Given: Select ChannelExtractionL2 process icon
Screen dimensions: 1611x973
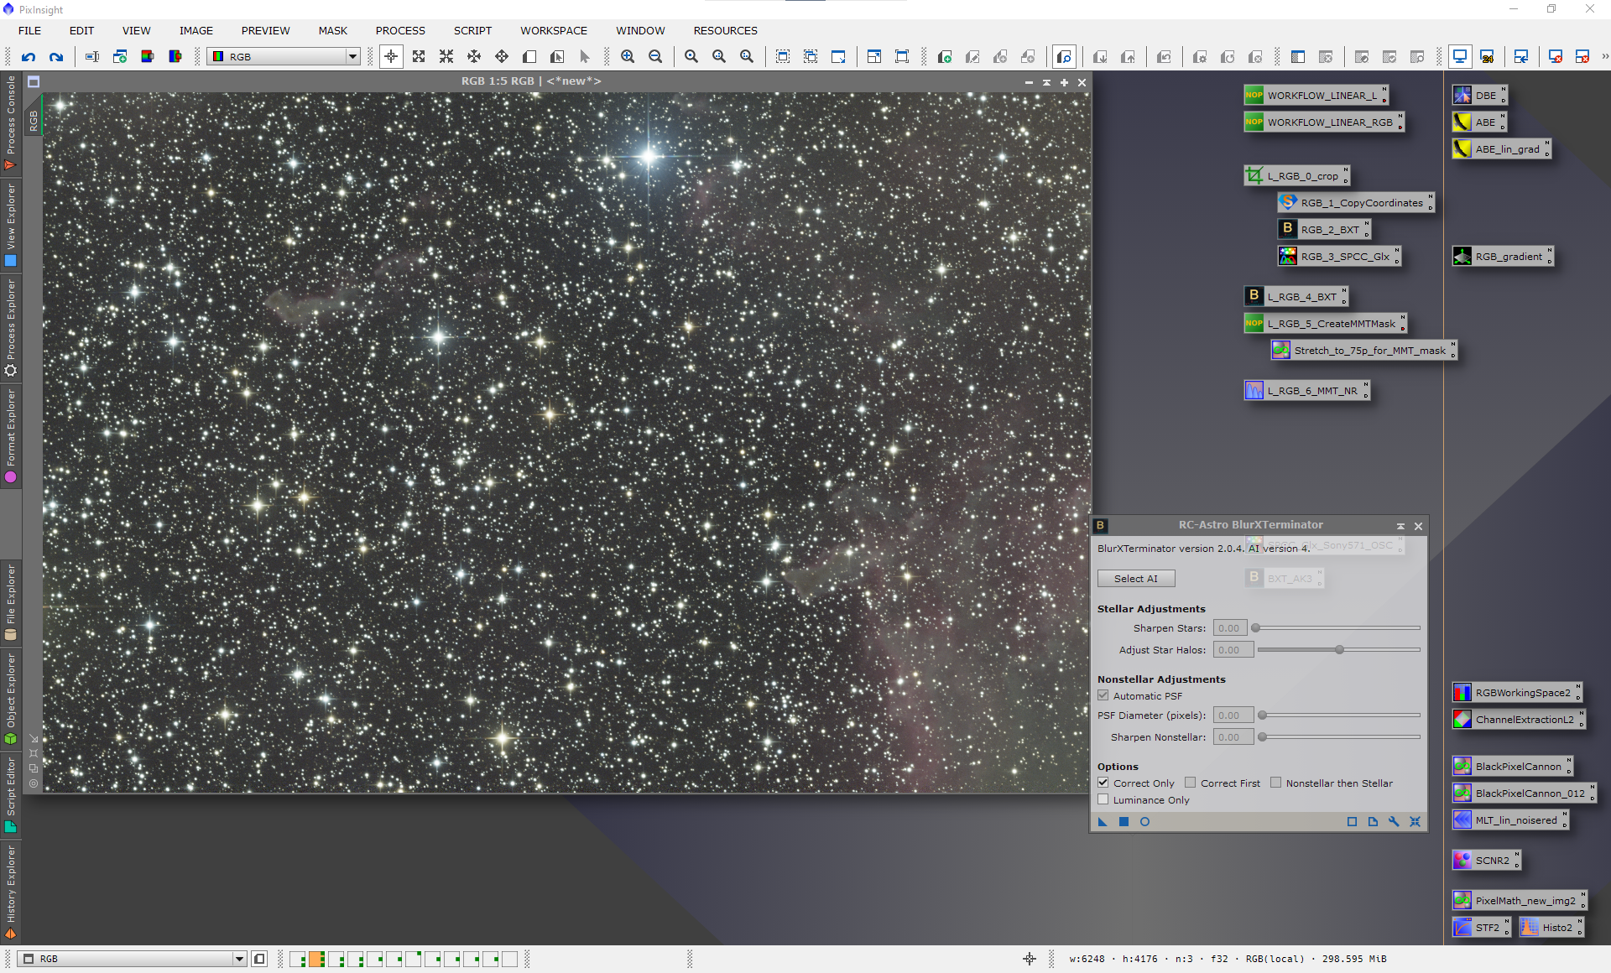Looking at the screenshot, I should 1519,720.
